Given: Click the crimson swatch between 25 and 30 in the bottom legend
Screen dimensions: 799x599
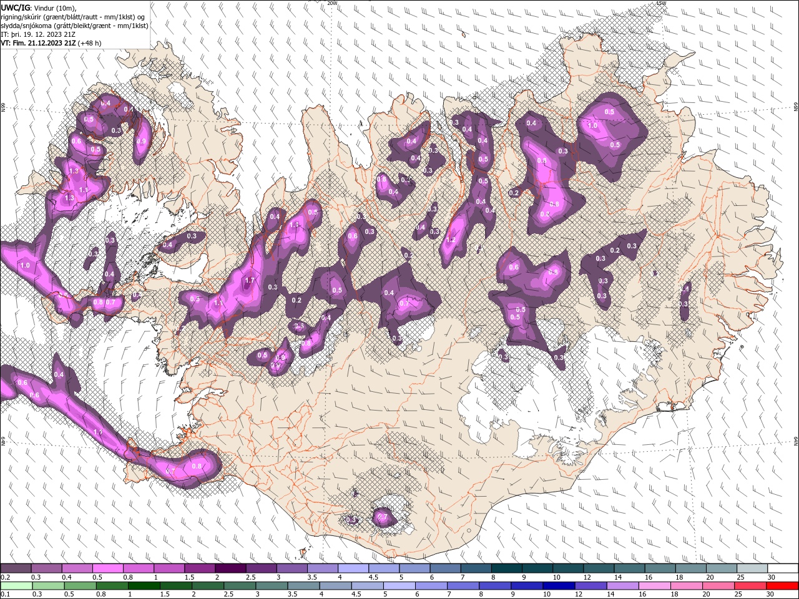Looking at the screenshot, I should click(752, 586).
